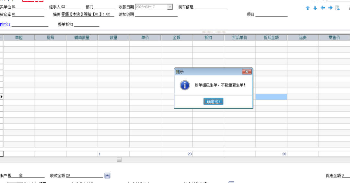The width and height of the screenshot is (350, 183).
Task: Click the 折后金额 total value 20
Action: coord(284,154)
